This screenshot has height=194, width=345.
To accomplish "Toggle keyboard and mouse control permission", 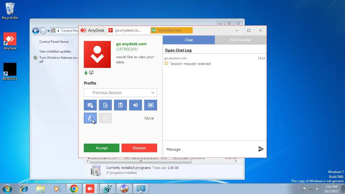I will point(90,105).
